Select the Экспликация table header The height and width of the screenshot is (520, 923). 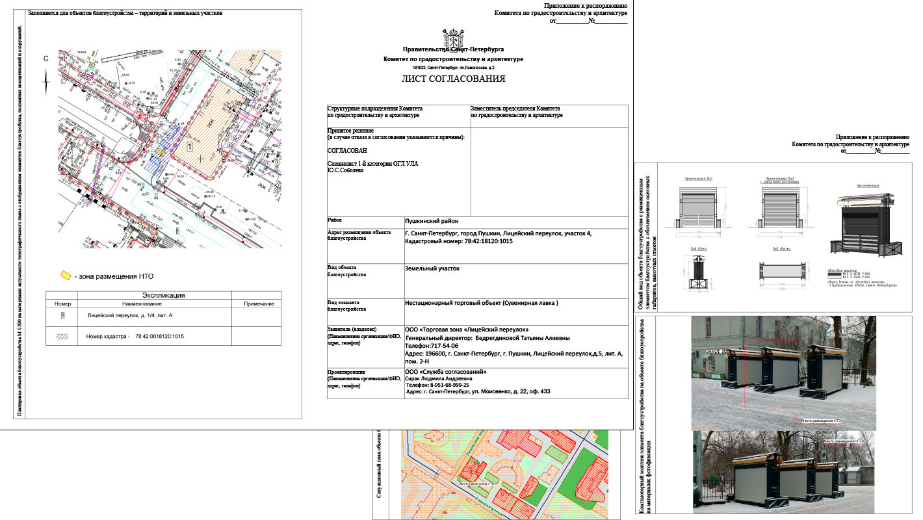pyautogui.click(x=164, y=295)
